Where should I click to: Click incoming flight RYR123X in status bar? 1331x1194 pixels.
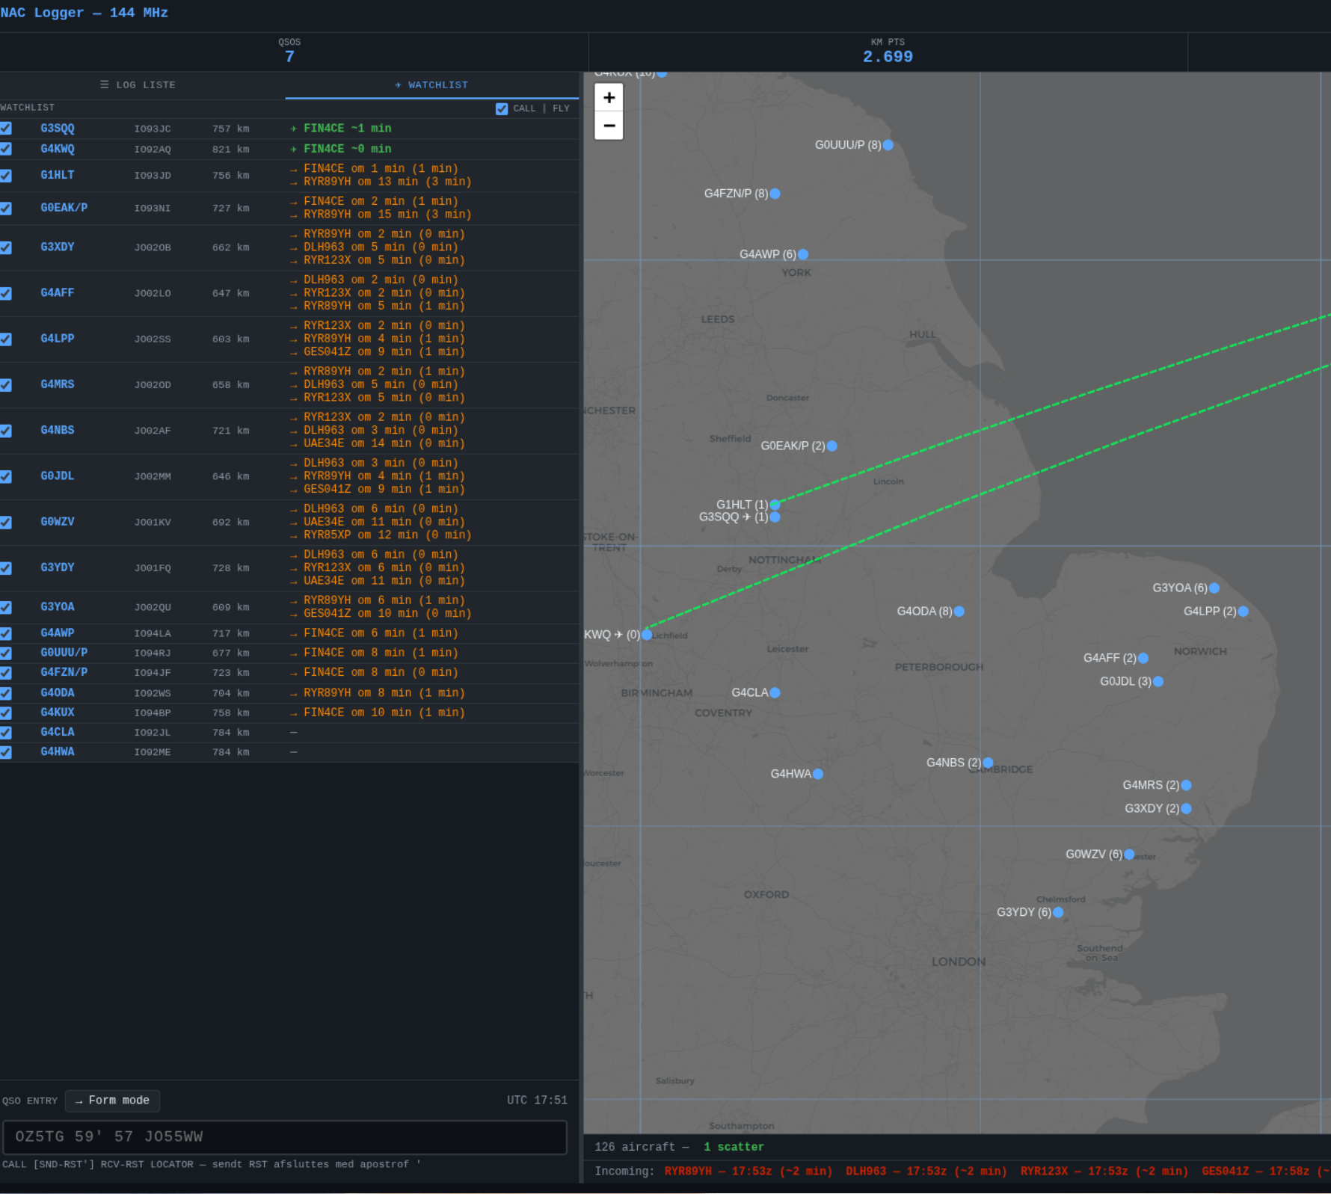pos(1104,1171)
